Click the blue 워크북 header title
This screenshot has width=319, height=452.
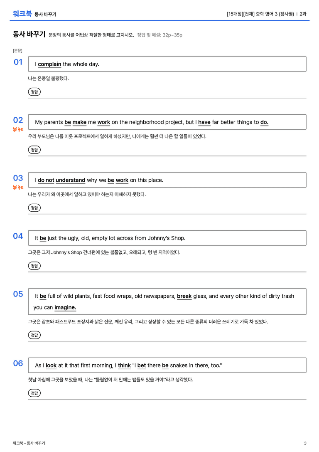(22, 14)
